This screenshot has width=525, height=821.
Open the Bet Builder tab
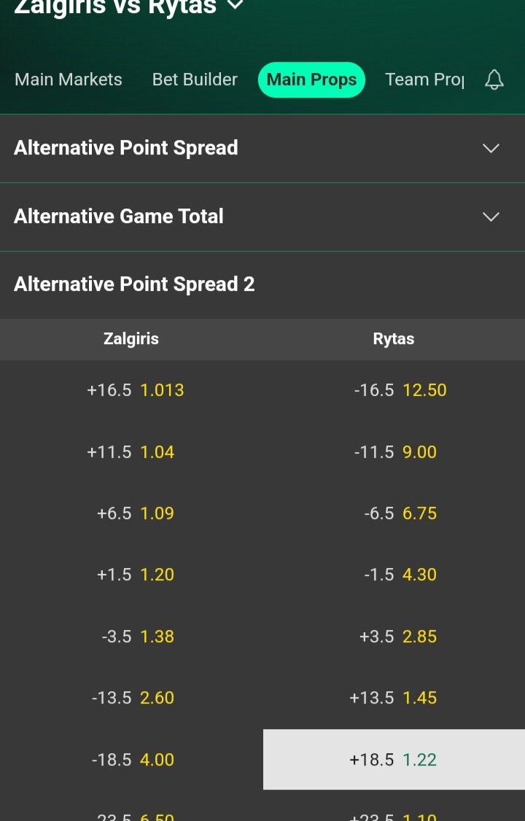click(x=195, y=79)
